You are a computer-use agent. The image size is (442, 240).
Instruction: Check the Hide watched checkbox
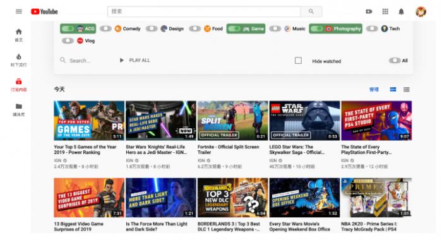pyautogui.click(x=298, y=61)
